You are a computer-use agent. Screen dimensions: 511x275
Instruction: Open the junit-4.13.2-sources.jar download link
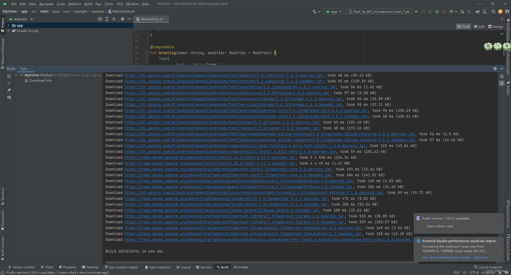coord(210,157)
